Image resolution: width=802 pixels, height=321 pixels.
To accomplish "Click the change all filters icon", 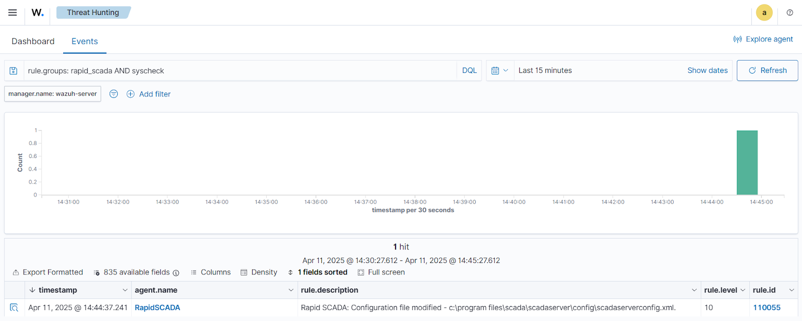I will pos(114,94).
